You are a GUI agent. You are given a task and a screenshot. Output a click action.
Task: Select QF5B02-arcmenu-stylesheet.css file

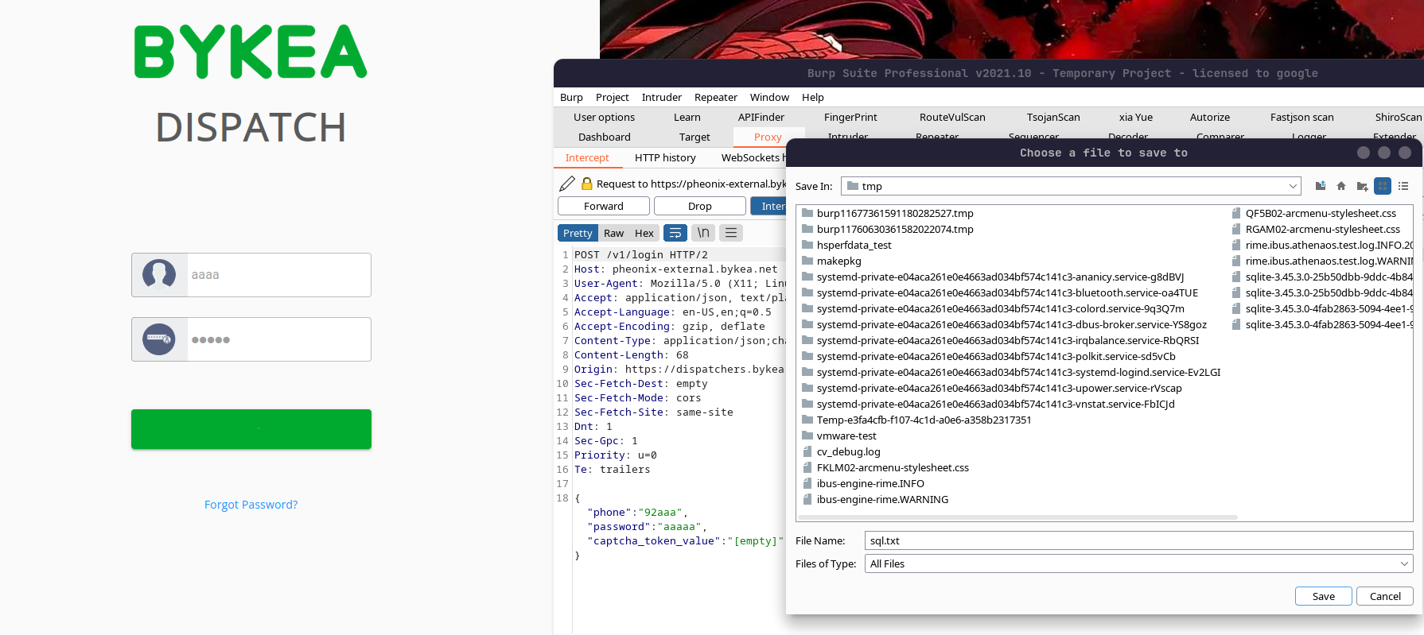[1313, 213]
